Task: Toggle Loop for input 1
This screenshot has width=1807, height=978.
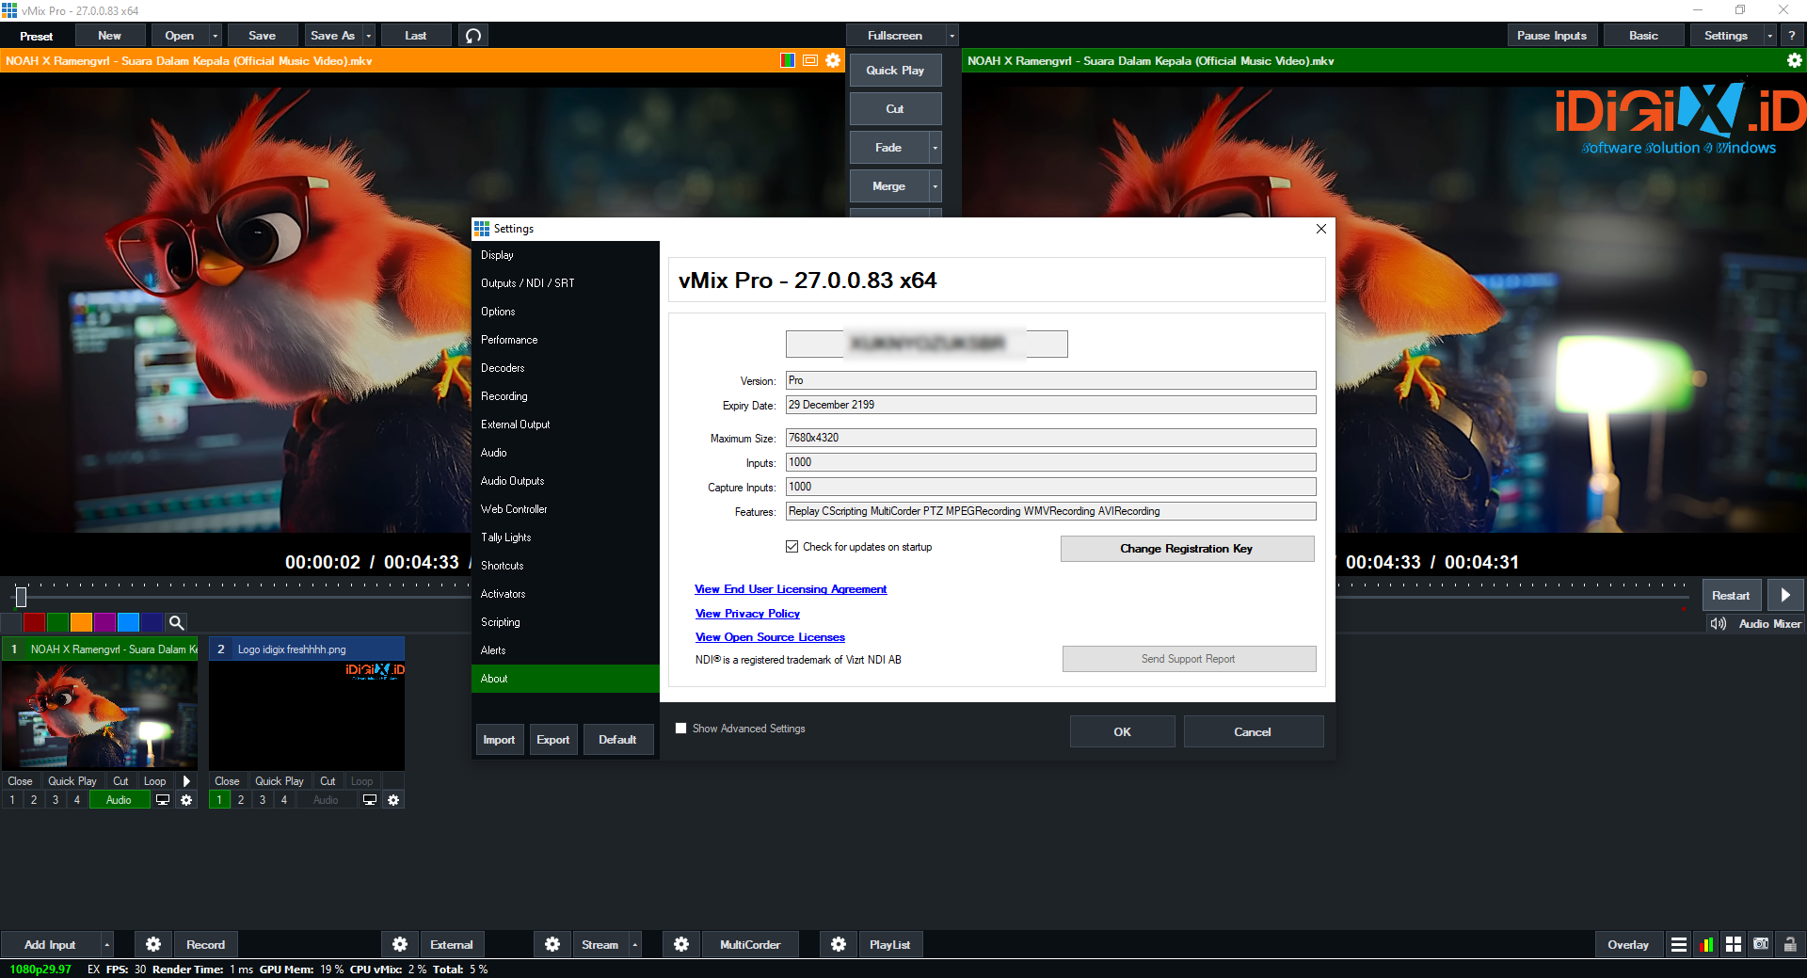Action: [155, 781]
